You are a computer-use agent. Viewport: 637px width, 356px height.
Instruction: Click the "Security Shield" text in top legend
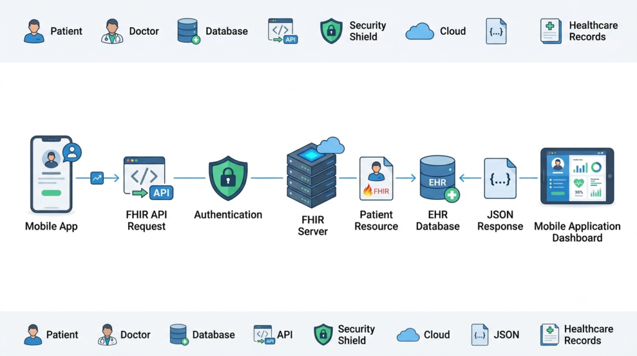(368, 31)
